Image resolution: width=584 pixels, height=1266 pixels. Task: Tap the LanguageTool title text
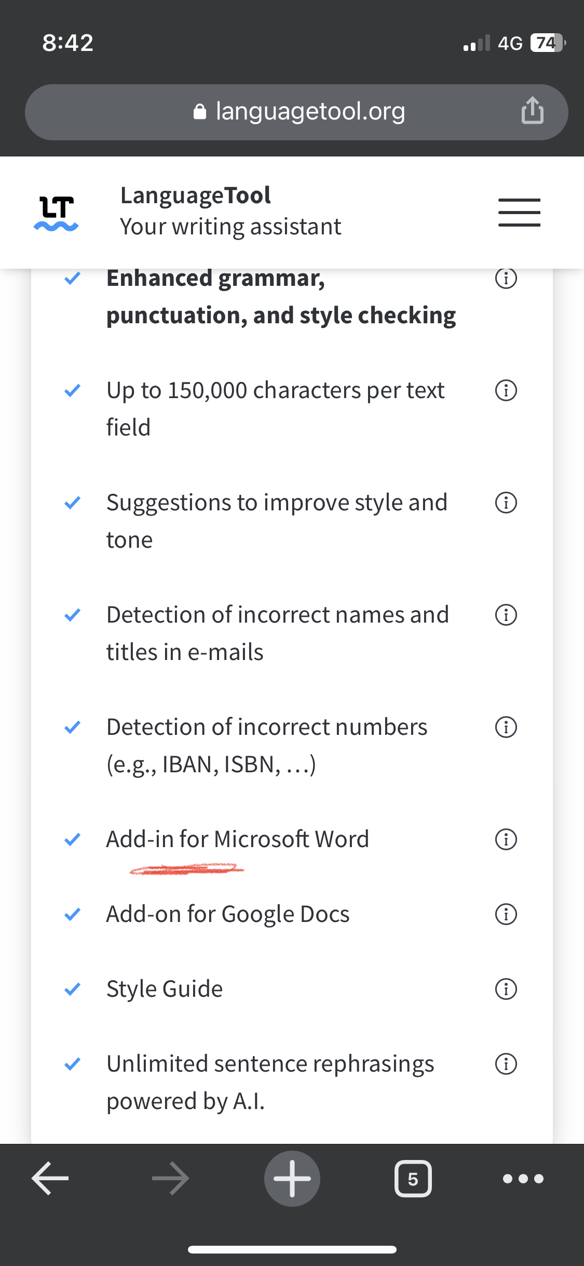click(196, 196)
